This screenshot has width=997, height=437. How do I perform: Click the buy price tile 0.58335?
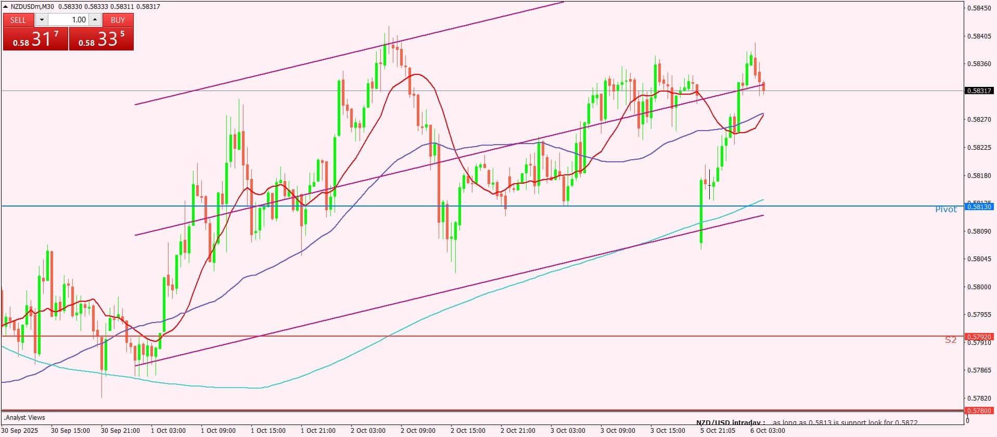point(101,40)
